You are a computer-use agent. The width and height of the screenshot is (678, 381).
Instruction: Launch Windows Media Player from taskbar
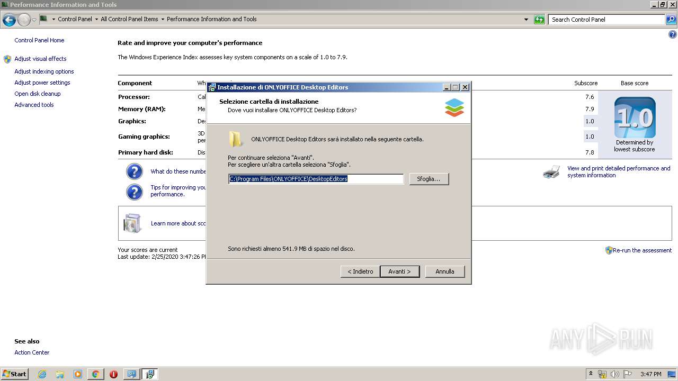(x=78, y=374)
